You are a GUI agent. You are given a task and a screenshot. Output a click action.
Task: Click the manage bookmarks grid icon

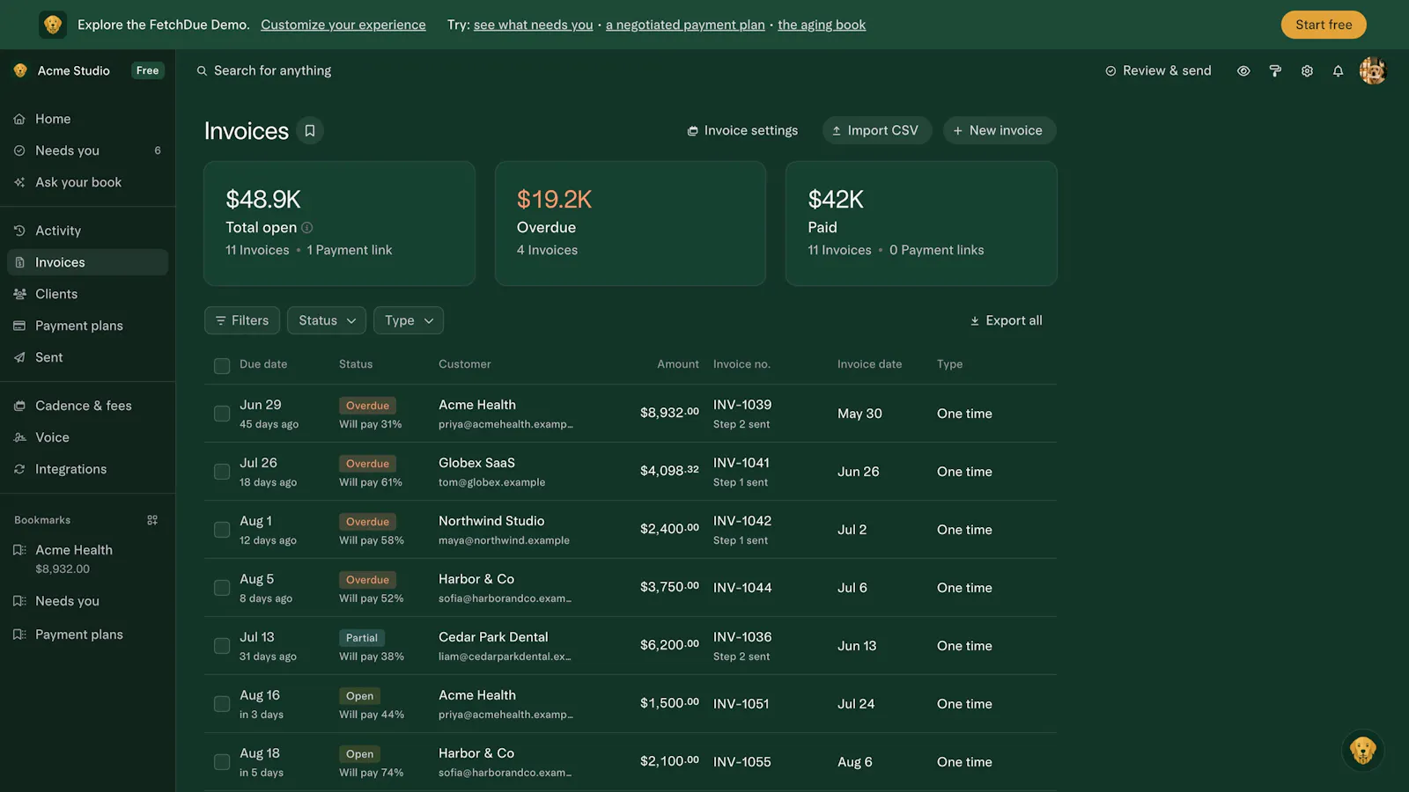(152, 520)
